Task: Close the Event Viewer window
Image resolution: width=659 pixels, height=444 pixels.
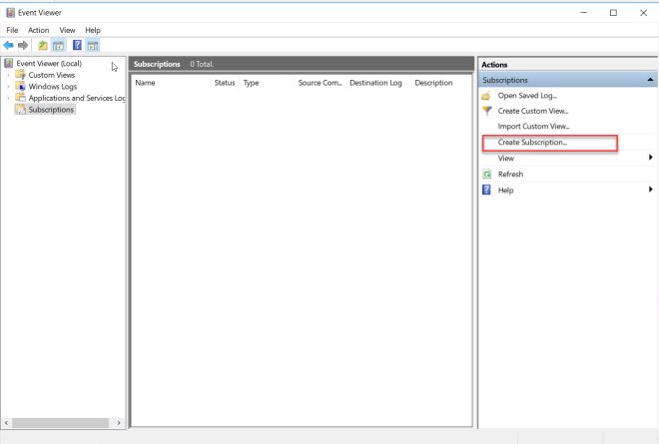Action: 643,13
